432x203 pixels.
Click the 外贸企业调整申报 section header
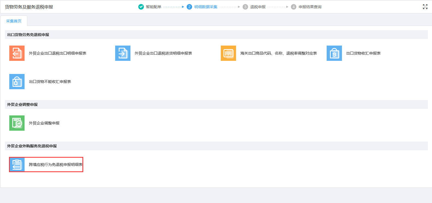216,105
